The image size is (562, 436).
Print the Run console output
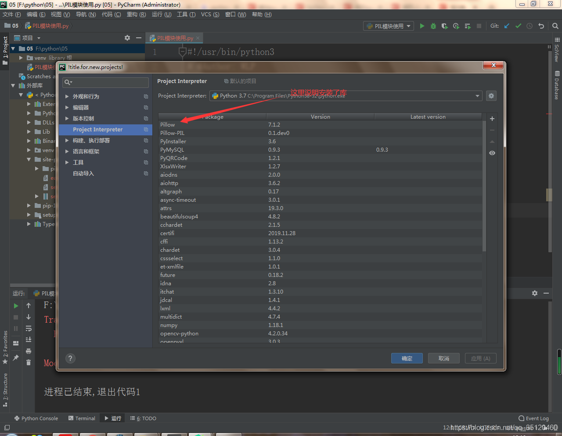tap(29, 351)
